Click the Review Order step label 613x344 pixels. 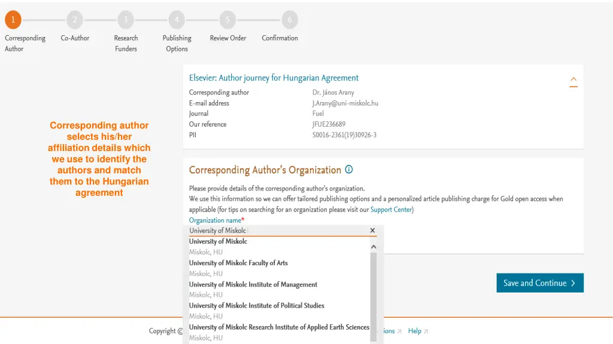(228, 38)
